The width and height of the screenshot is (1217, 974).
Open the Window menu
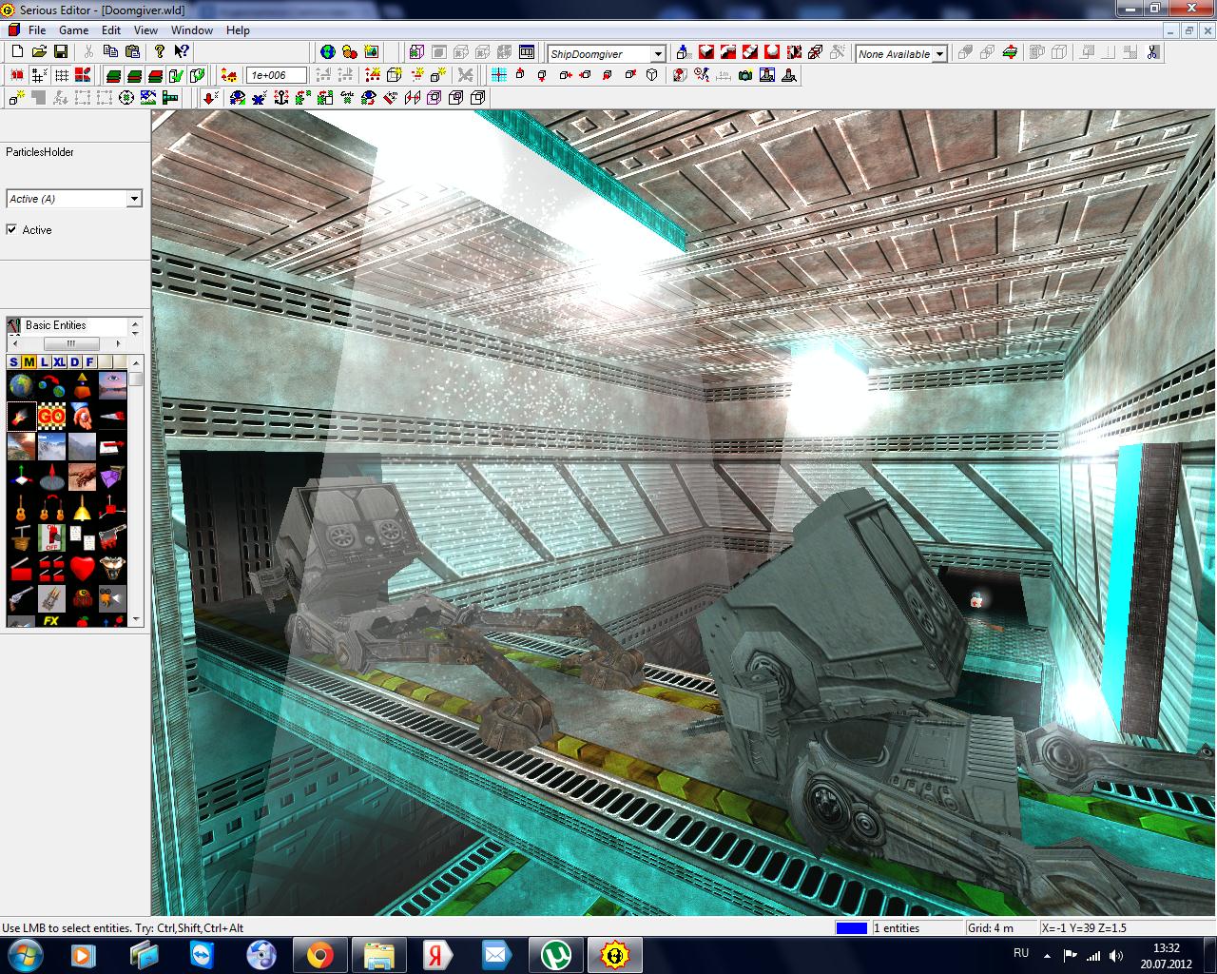tap(192, 29)
